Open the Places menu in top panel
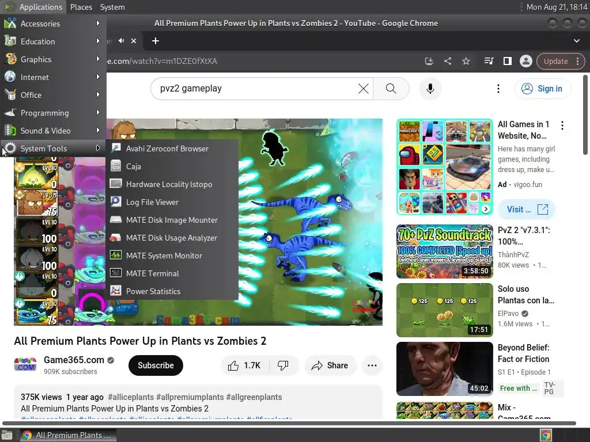This screenshot has width=590, height=442. pyautogui.click(x=81, y=7)
